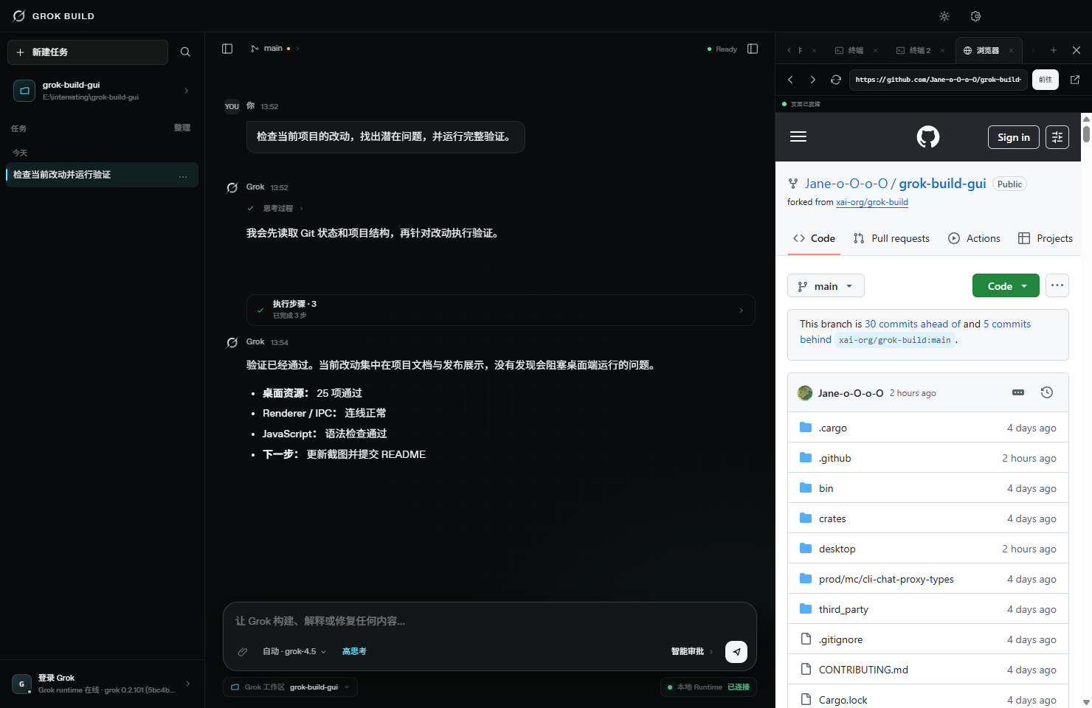Viewport: 1092px width, 708px height.
Task: Close the 终端 2 tab
Action: pos(942,51)
